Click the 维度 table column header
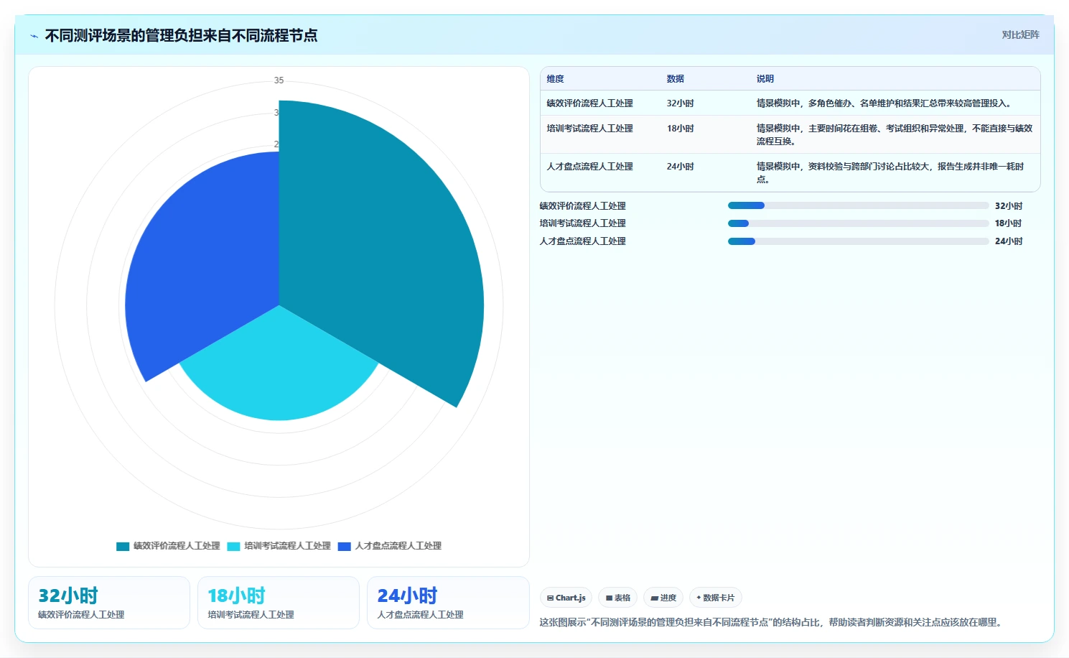The image size is (1069, 658). (555, 79)
